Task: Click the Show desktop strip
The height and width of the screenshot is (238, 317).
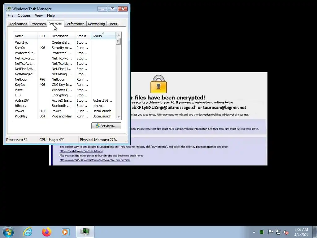Action: (315, 232)
